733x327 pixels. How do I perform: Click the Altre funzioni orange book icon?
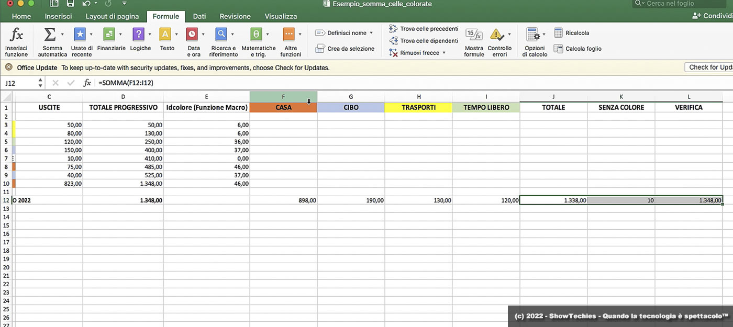point(289,35)
